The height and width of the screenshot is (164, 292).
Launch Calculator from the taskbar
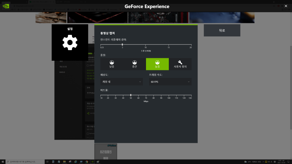(53, 162)
